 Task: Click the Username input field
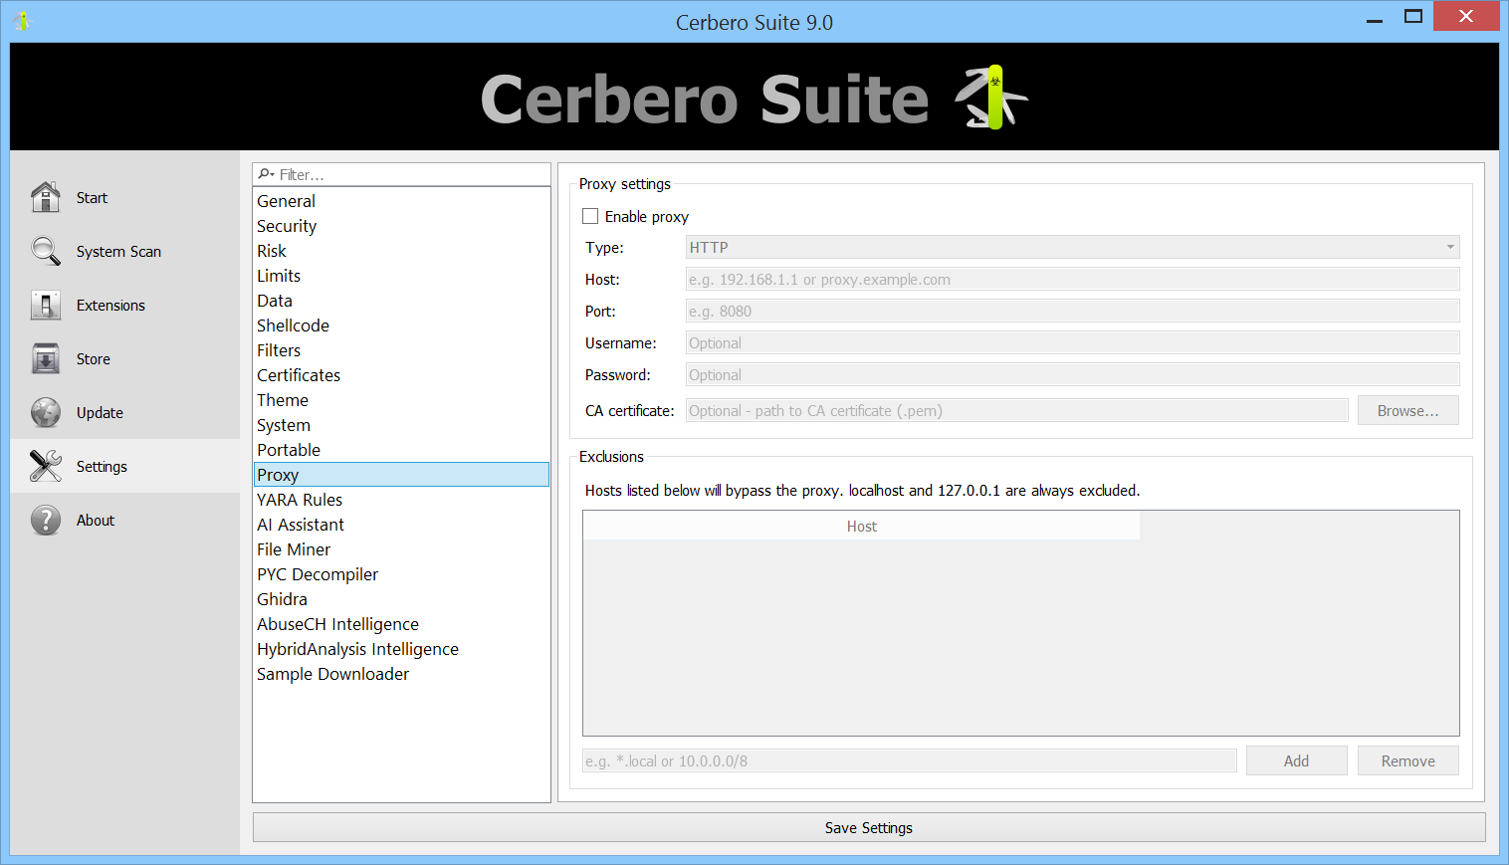coord(1072,342)
